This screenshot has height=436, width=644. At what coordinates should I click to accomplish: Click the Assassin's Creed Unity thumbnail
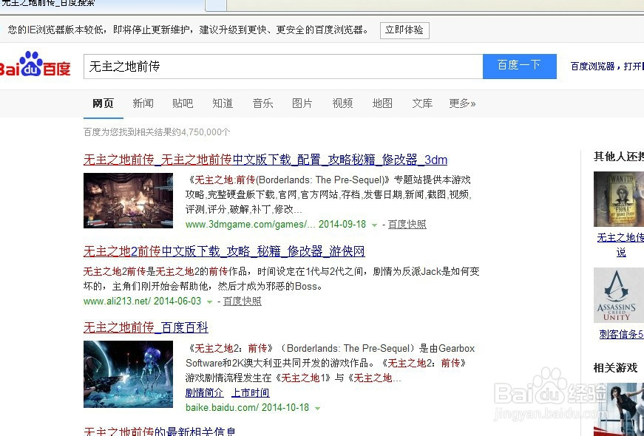[x=619, y=295]
